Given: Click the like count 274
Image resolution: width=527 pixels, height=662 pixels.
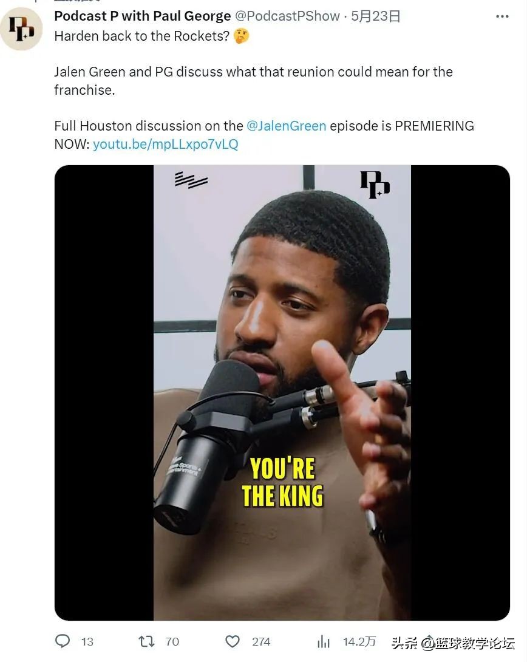Looking at the screenshot, I should pyautogui.click(x=261, y=641).
